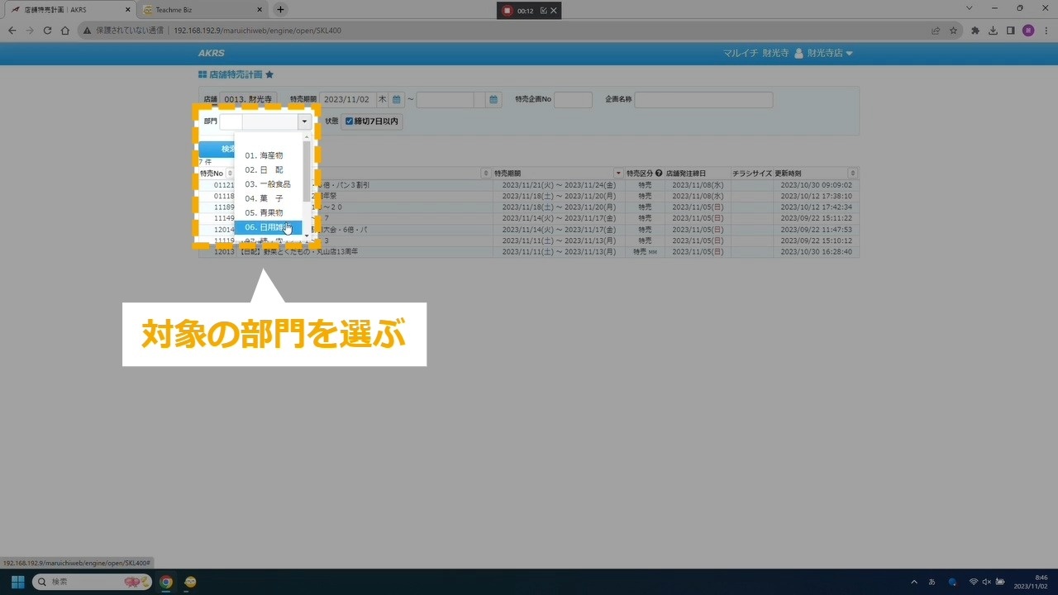
Task: Open the browser extensions puzzle icon
Action: coord(975,31)
